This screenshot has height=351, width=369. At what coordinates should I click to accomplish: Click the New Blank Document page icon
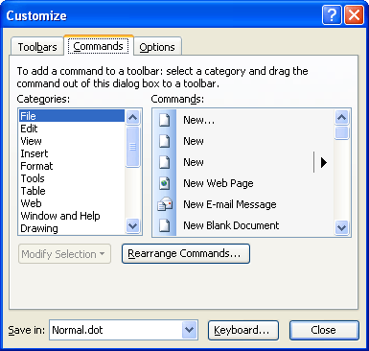point(165,225)
